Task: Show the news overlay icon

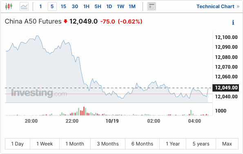Action: tap(152, 7)
